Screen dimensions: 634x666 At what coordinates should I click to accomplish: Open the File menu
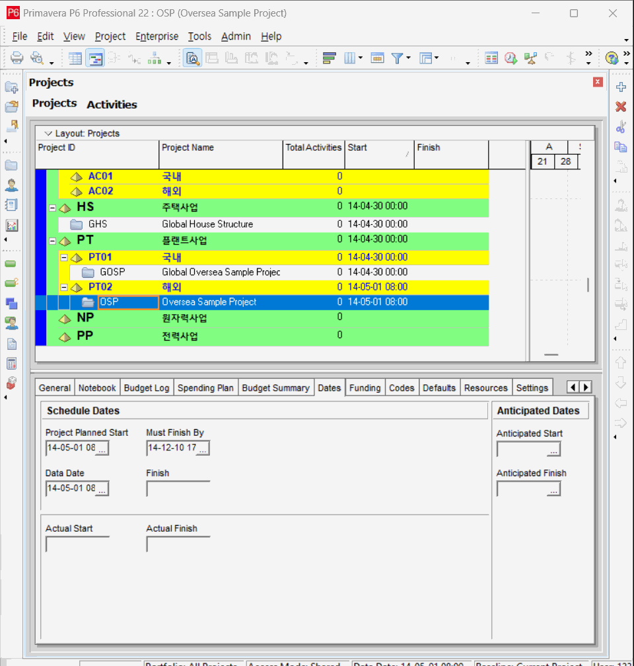20,36
